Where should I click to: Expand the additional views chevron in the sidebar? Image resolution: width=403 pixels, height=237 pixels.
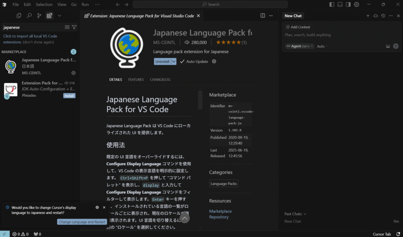(x=59, y=16)
